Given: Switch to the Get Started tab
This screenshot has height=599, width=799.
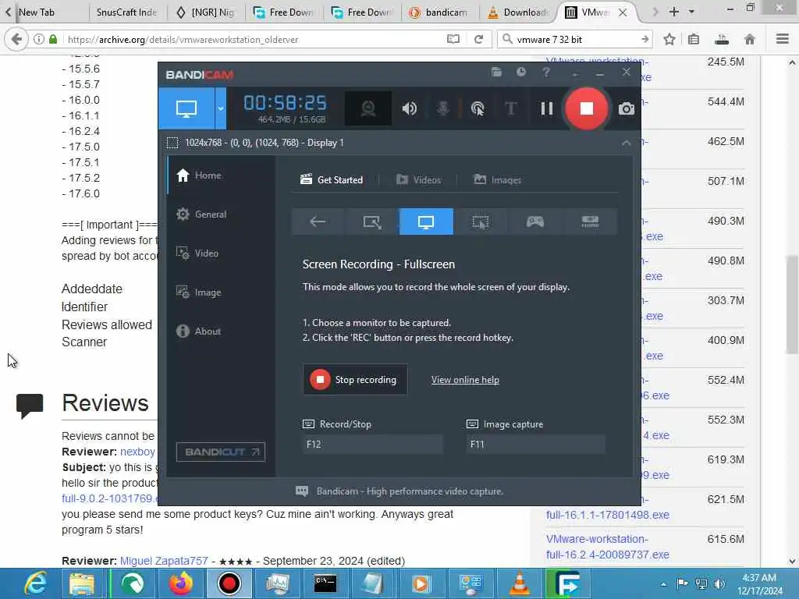Looking at the screenshot, I should tap(332, 180).
